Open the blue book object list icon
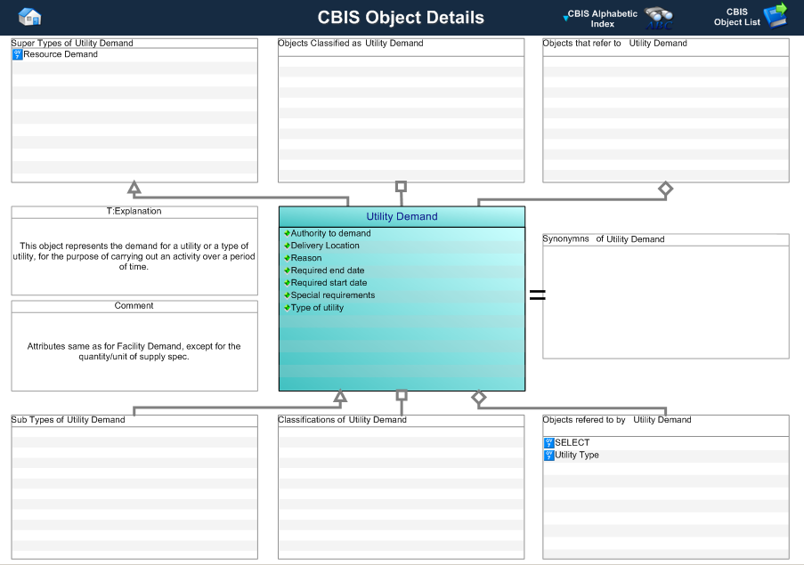Screen dimensions: 804x565 (776, 16)
